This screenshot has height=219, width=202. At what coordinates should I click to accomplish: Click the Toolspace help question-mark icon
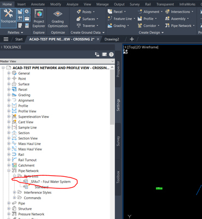[x=111, y=54]
